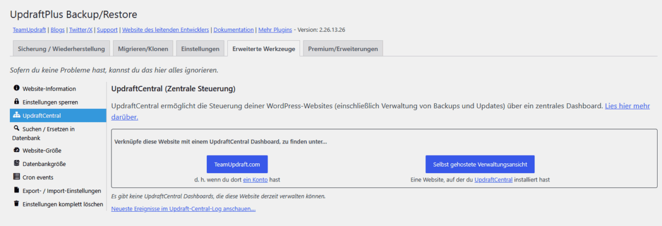Viewport: 662px width, 226px height.
Task: Click the trash icon for Einstellungen komplett löschen
Action: point(17,203)
